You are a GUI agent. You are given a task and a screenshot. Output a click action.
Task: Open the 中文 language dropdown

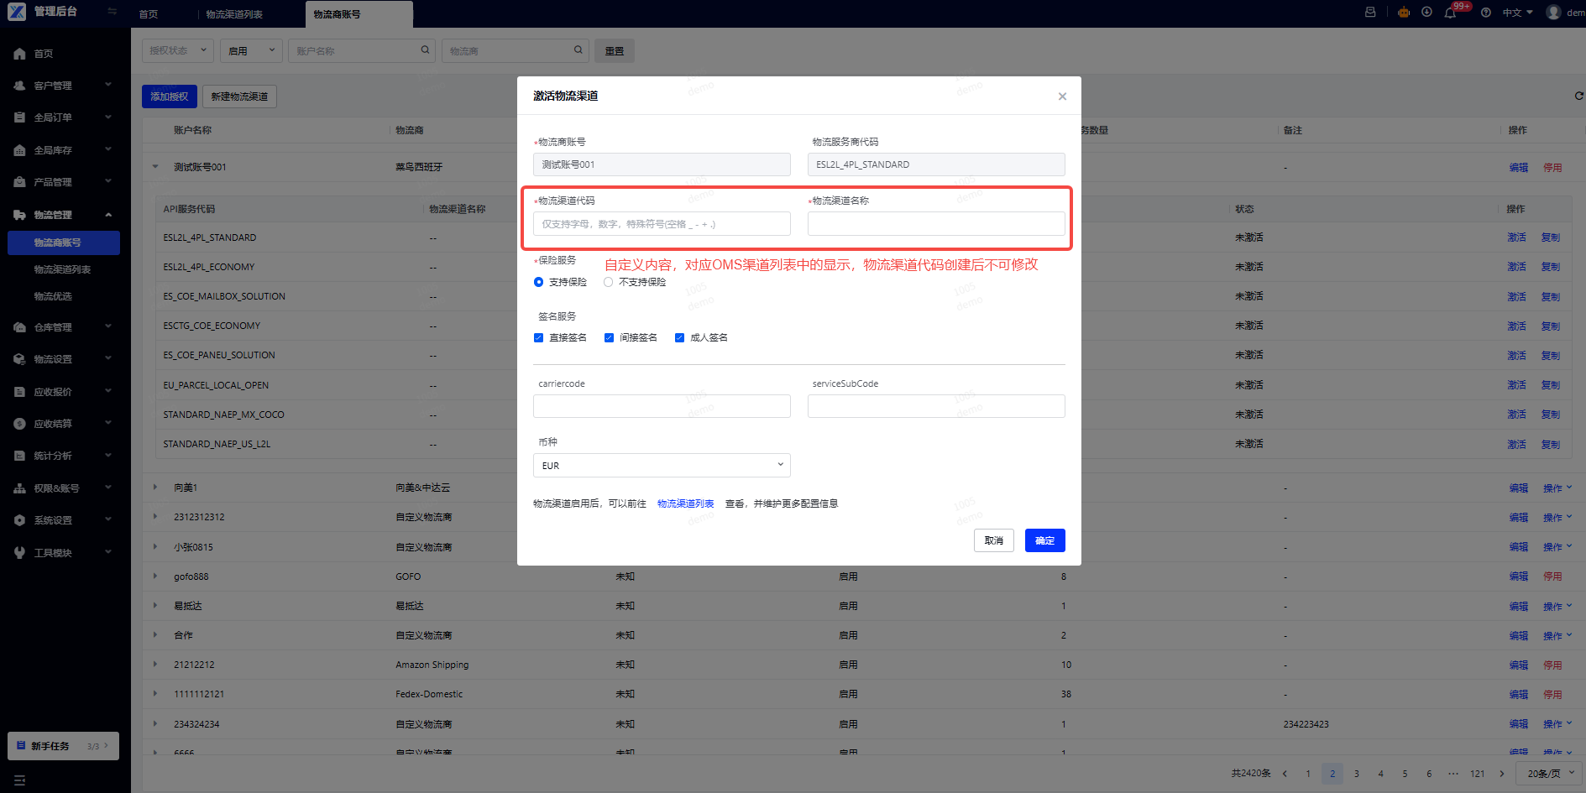tap(1518, 13)
